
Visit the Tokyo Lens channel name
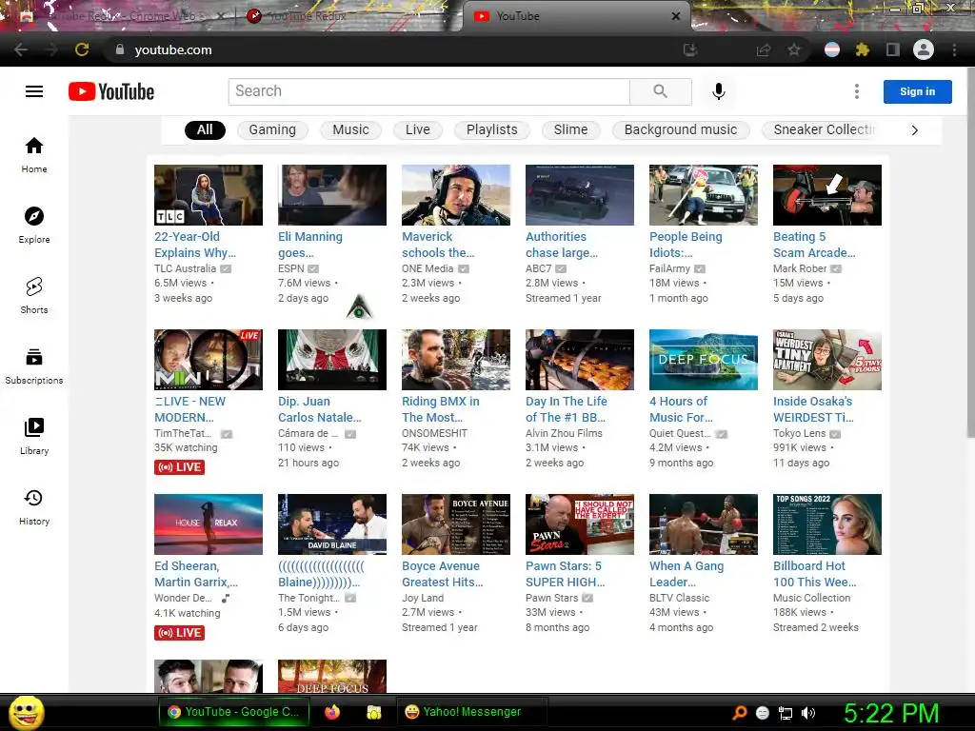(x=799, y=433)
